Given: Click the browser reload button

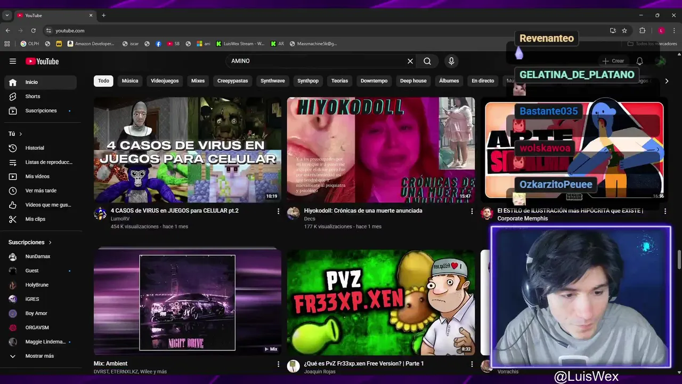Looking at the screenshot, I should pyautogui.click(x=33, y=31).
